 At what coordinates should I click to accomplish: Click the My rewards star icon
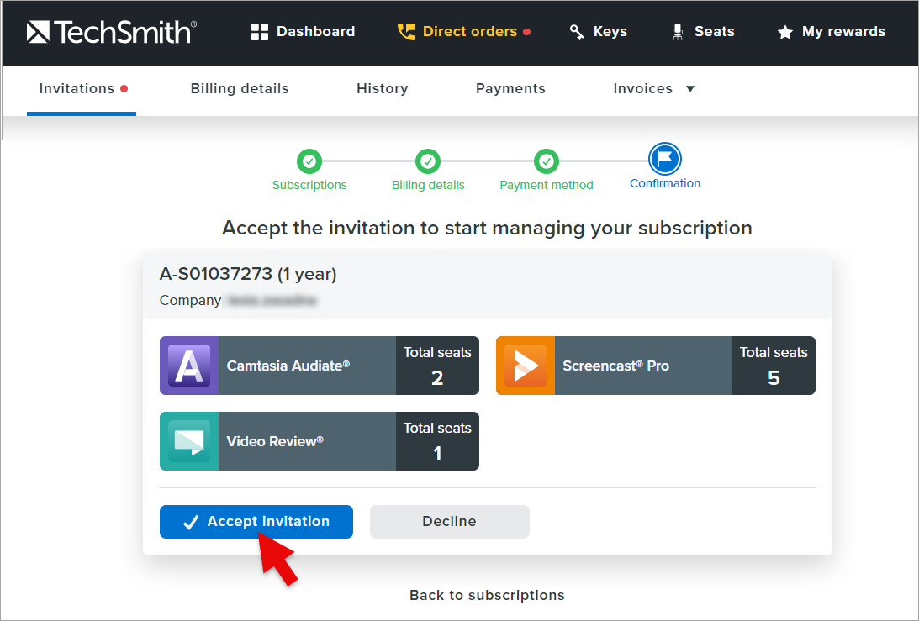pyautogui.click(x=785, y=32)
